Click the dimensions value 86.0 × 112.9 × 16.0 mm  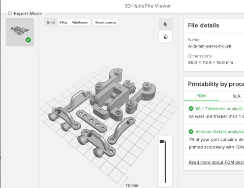210,62
